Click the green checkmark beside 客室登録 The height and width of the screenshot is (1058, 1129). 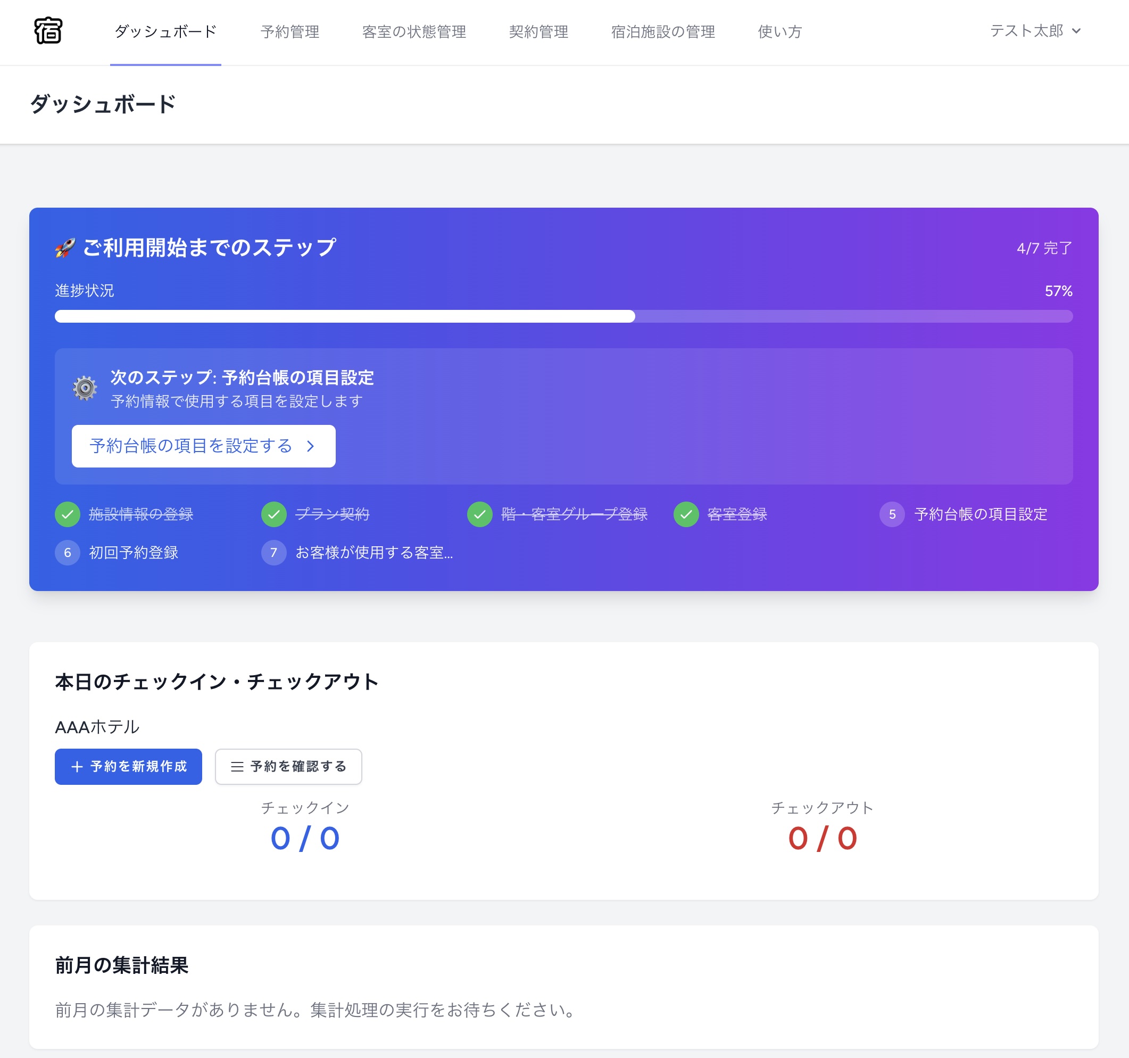click(685, 514)
